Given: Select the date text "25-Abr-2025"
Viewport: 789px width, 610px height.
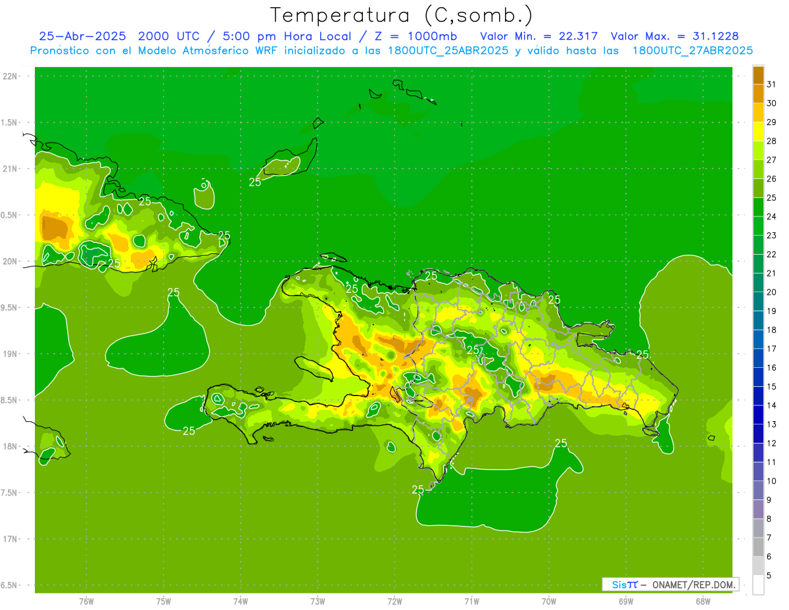Looking at the screenshot, I should (x=82, y=36).
